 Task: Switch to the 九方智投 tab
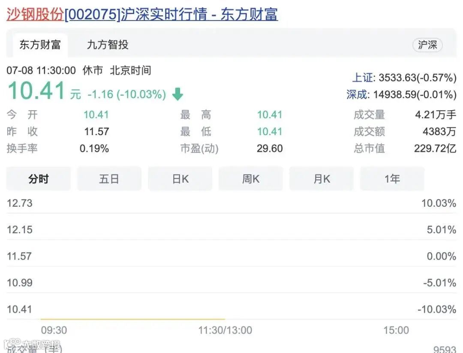(108, 45)
